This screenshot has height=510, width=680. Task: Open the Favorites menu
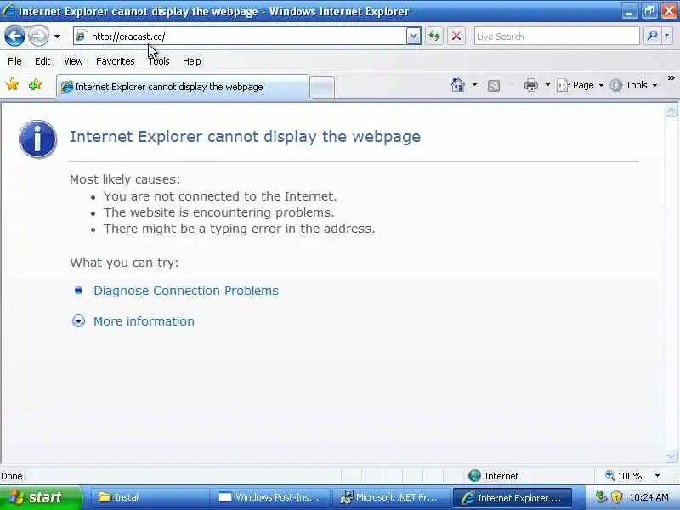[x=116, y=61]
